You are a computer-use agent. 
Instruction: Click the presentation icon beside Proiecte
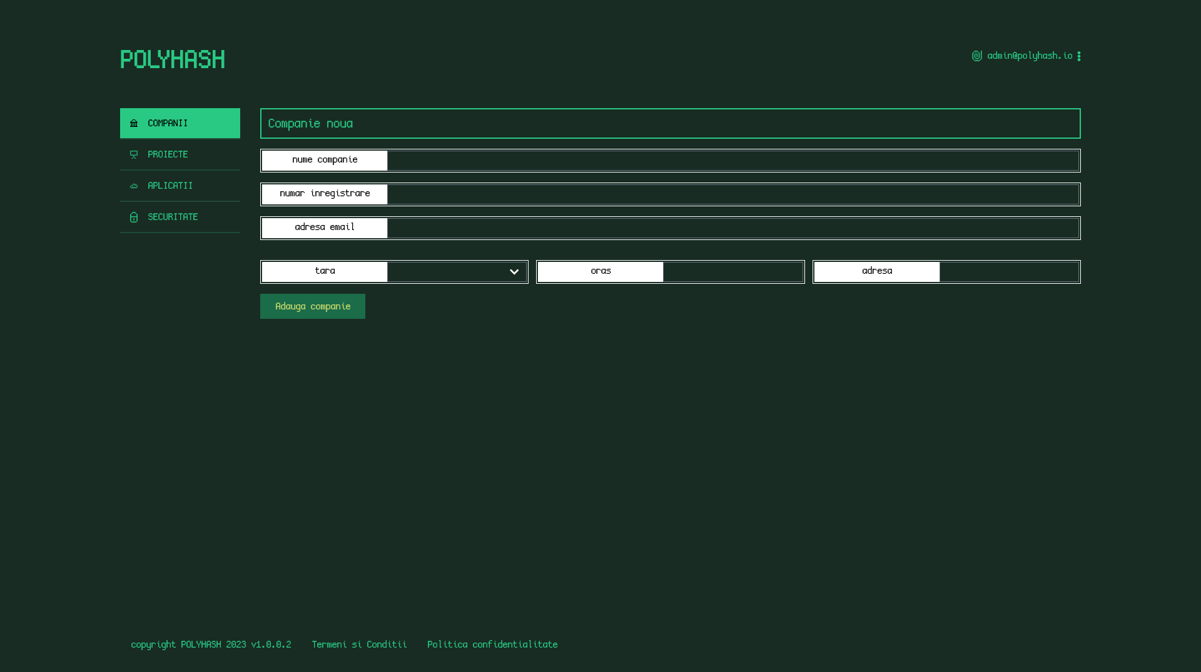point(134,155)
